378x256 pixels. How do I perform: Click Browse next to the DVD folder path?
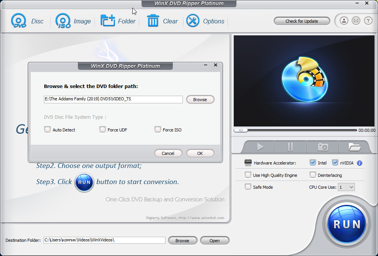(x=200, y=100)
